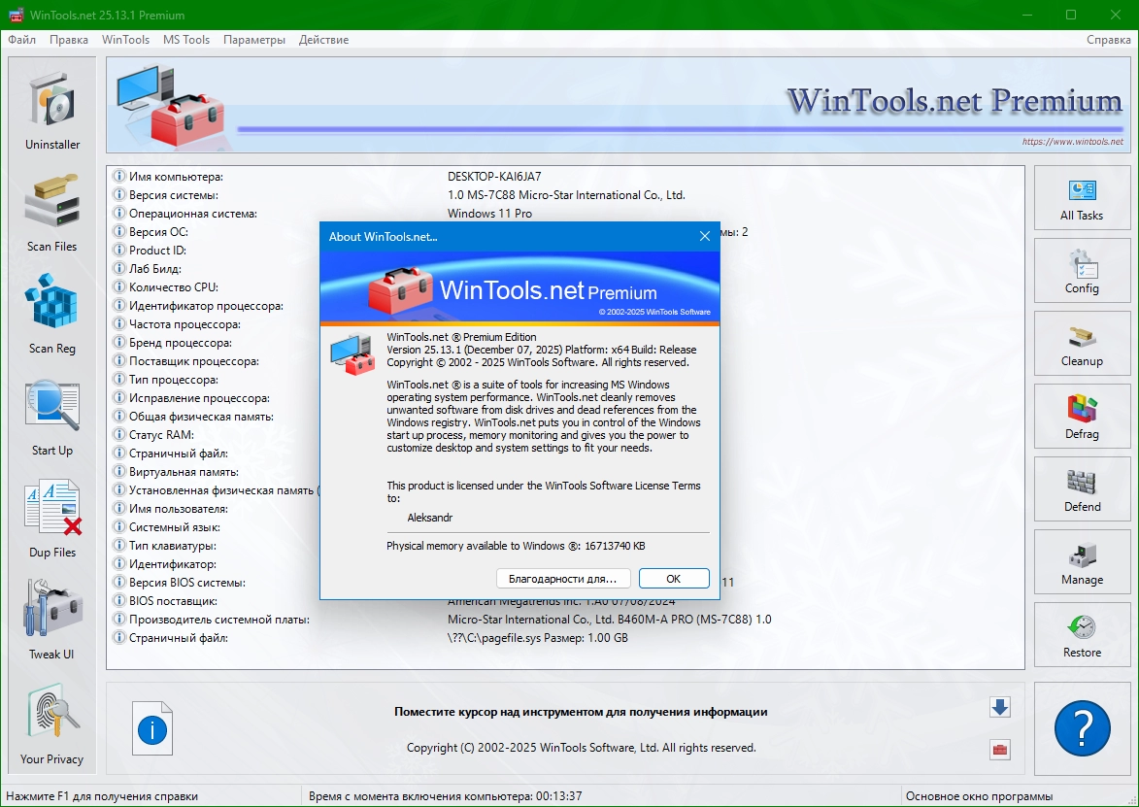
Task: Click the info icon beside Операционная система
Action: click(x=119, y=213)
